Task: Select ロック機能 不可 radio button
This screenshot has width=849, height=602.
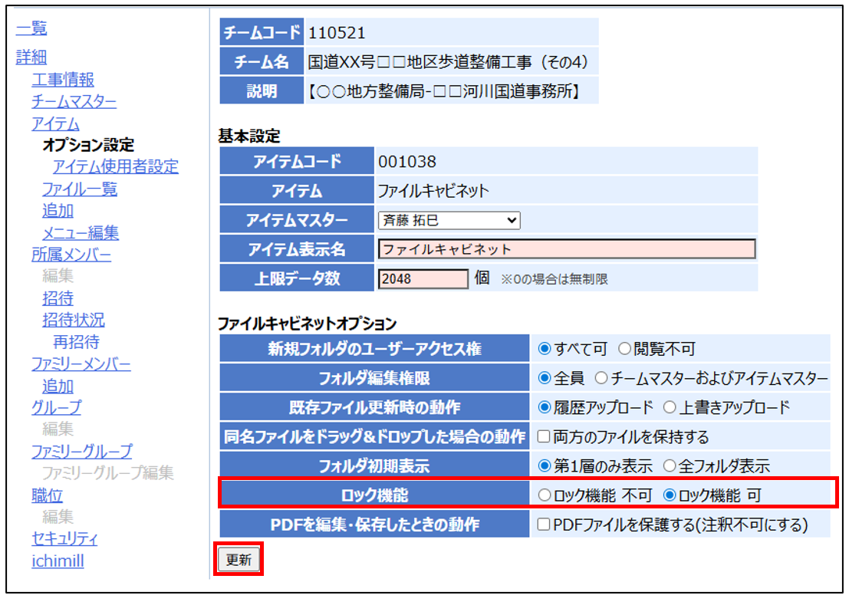Action: (x=545, y=495)
